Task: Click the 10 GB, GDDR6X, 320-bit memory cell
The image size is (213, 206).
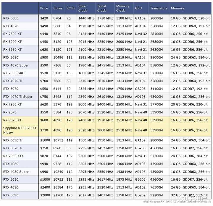Action: pyautogui.click(x=190, y=18)
